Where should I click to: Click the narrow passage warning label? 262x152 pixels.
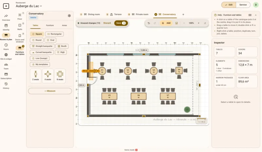click(x=90, y=71)
